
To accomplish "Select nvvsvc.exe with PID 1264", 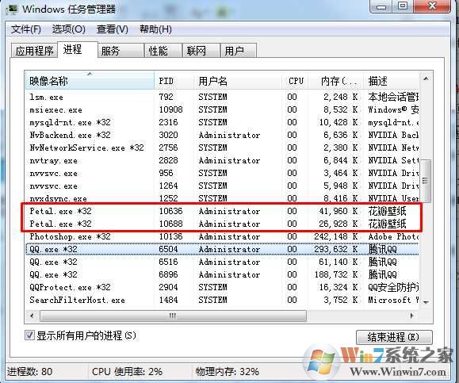I will [x=222, y=186].
